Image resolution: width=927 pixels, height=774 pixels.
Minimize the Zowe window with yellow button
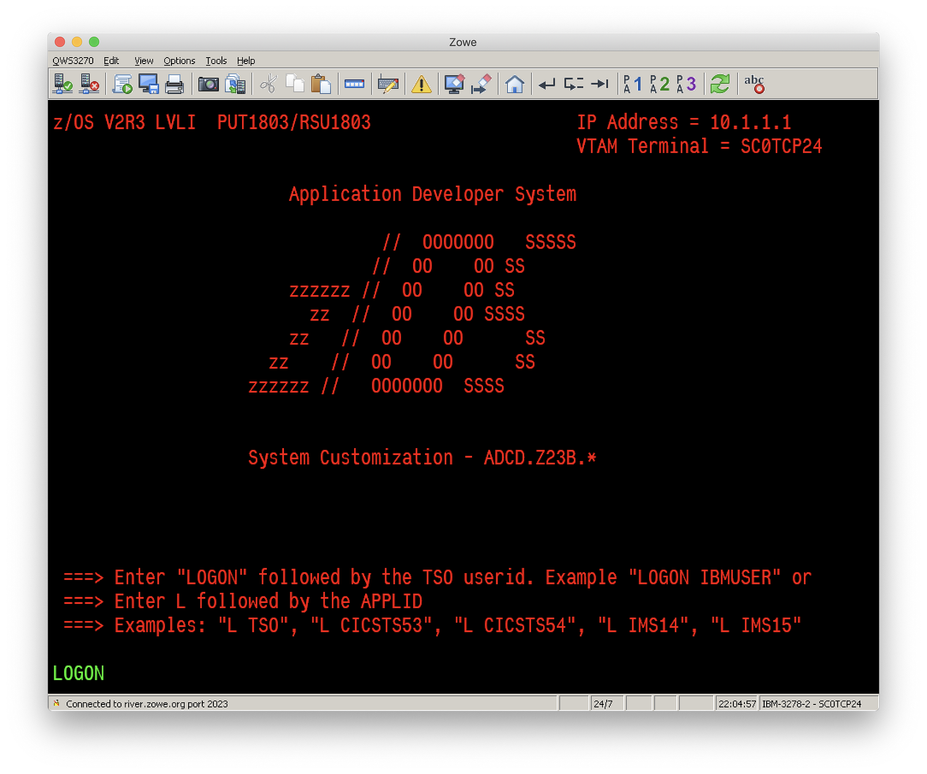click(x=77, y=42)
